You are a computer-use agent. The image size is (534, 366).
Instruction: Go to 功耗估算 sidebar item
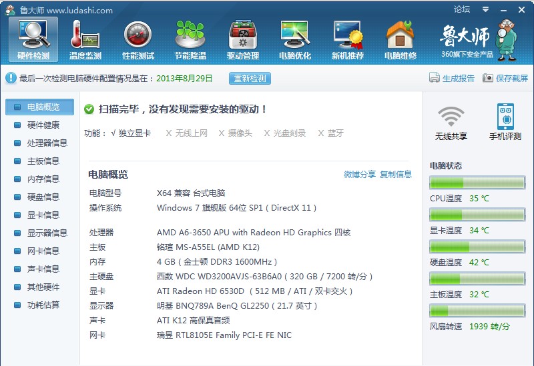click(x=43, y=305)
